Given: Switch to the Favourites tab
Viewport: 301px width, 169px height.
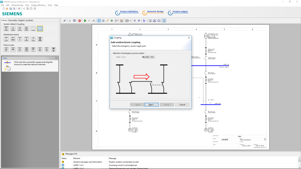Looking at the screenshot, I should (13, 20).
